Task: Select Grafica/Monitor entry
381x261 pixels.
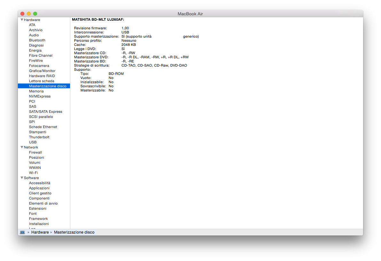Action: [x=42, y=71]
